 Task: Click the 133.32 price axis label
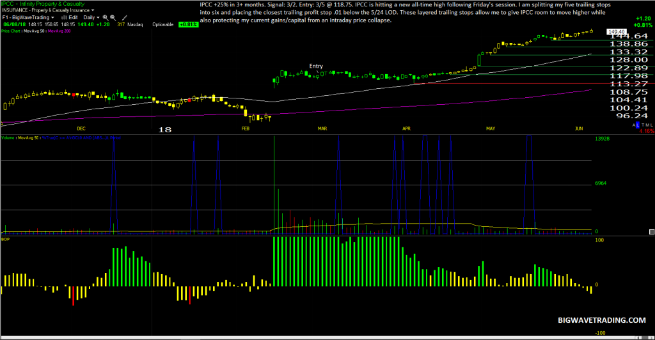(x=629, y=52)
